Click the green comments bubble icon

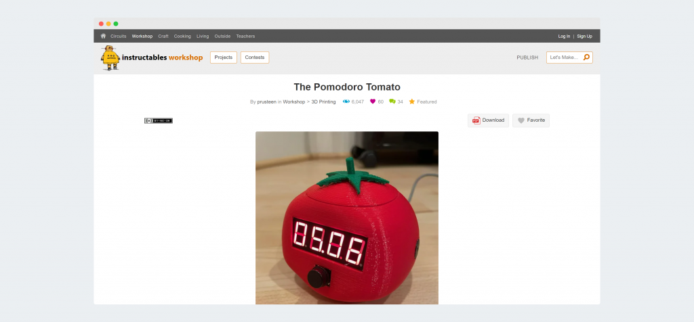pos(392,101)
